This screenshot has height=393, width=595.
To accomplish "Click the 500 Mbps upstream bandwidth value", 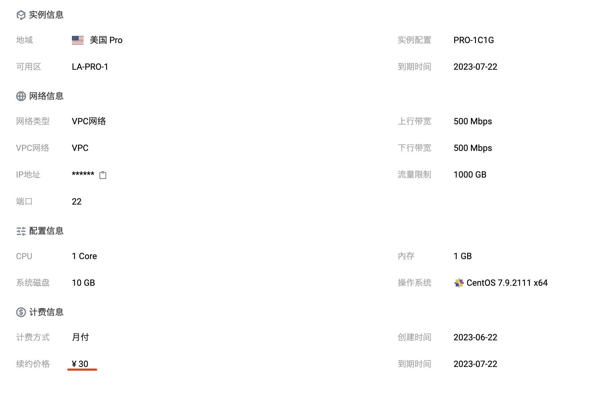I will point(472,121).
